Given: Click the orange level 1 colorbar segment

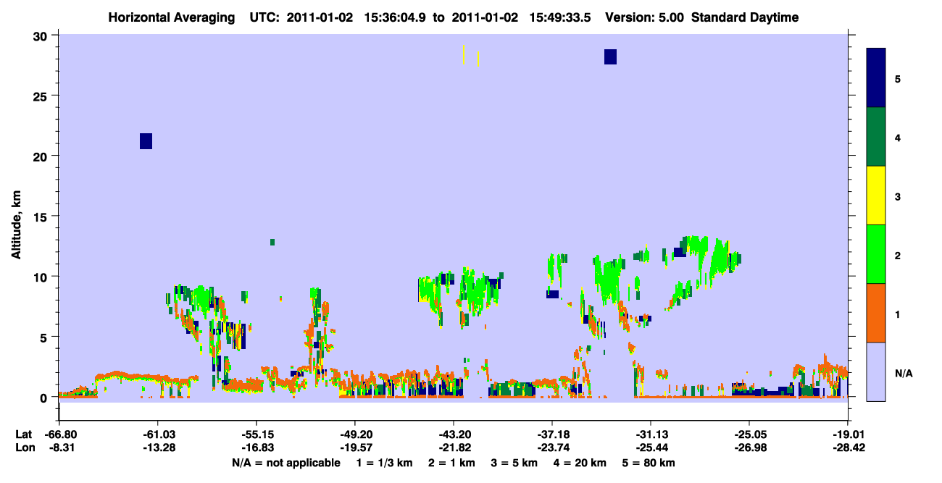Looking at the screenshot, I should tap(876, 313).
